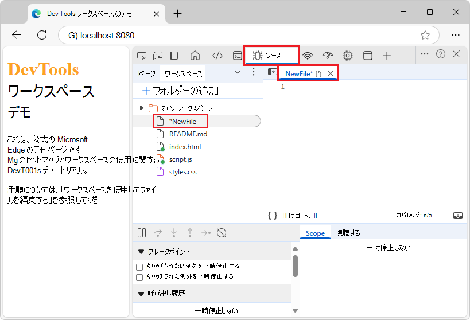Open navigator more options vertical dots
Viewport: 470px width, 320px height.
(x=254, y=72)
